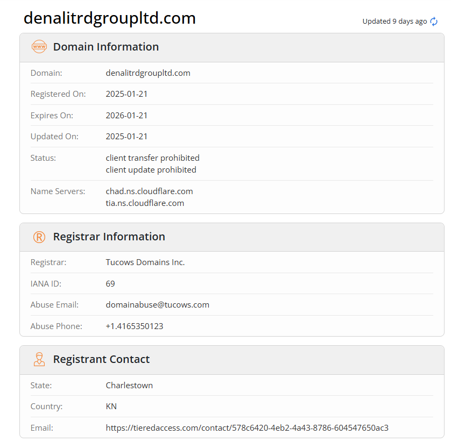This screenshot has height=442, width=451.
Task: Click the Updated 9 days ago text
Action: click(x=394, y=22)
